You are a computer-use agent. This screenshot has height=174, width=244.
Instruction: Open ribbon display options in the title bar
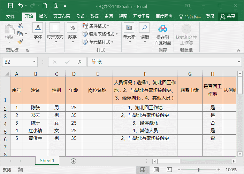click(188, 6)
